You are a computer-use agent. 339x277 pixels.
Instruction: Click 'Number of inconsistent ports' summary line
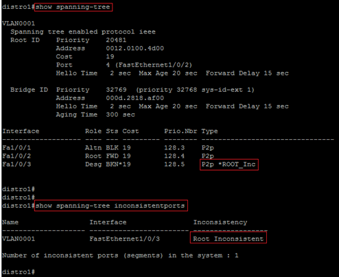pyautogui.click(x=120, y=256)
